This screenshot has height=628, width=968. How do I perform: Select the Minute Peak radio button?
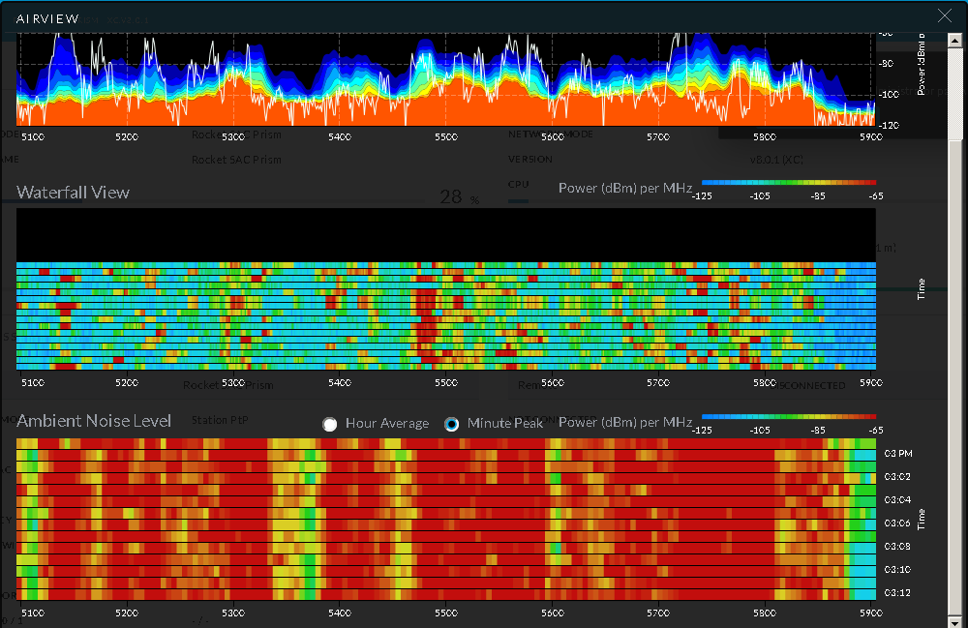[x=451, y=425]
